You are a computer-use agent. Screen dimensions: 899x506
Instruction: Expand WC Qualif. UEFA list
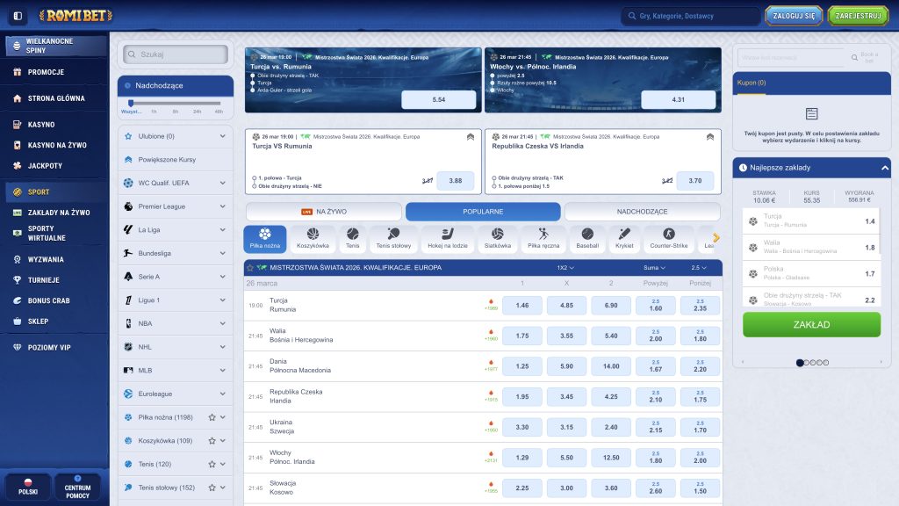tap(222, 183)
